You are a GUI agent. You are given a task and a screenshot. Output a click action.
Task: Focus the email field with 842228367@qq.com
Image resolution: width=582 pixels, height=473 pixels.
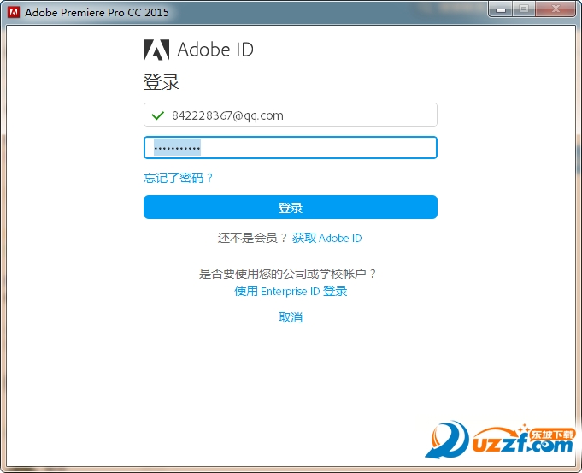[291, 115]
